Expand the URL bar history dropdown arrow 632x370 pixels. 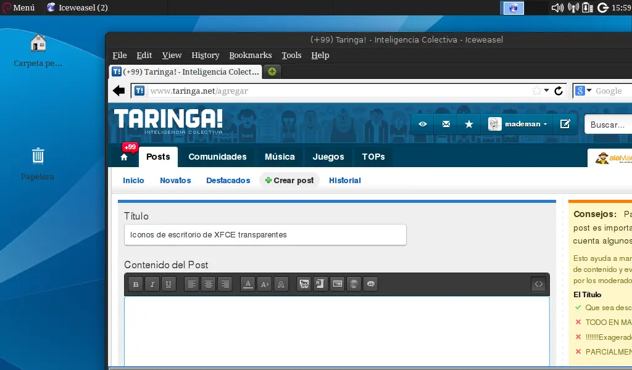tap(547, 91)
